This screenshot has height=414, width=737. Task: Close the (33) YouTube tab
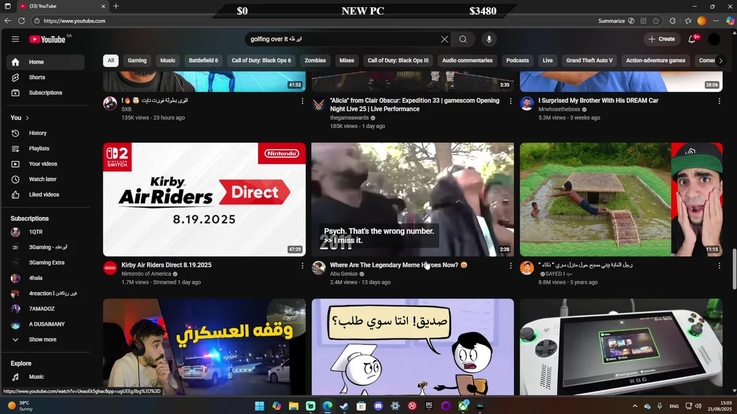click(104, 6)
